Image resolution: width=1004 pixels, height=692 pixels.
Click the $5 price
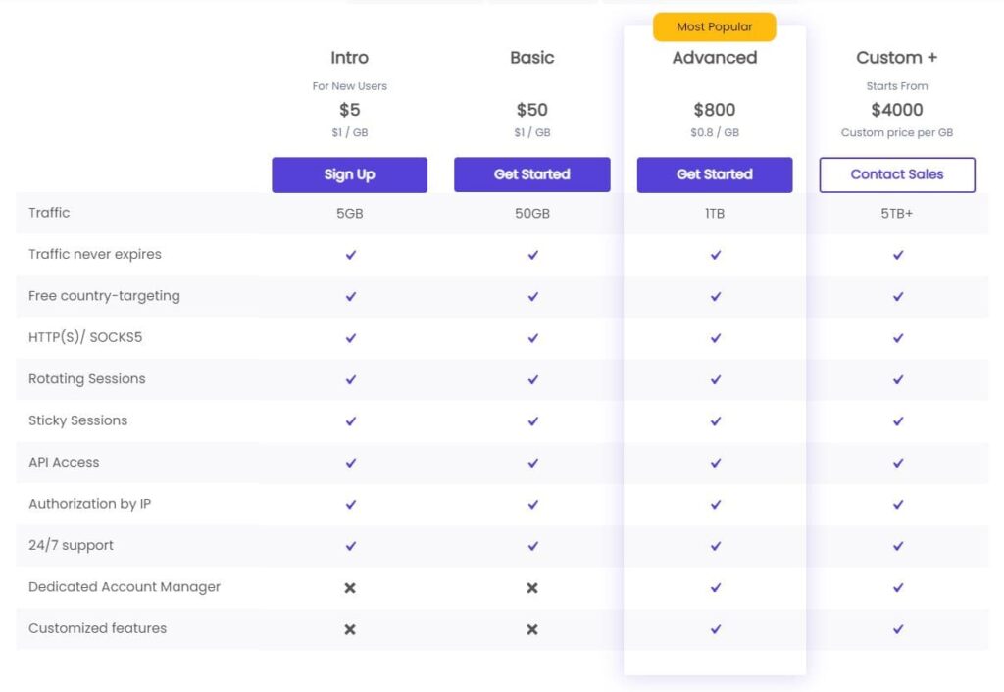(350, 110)
